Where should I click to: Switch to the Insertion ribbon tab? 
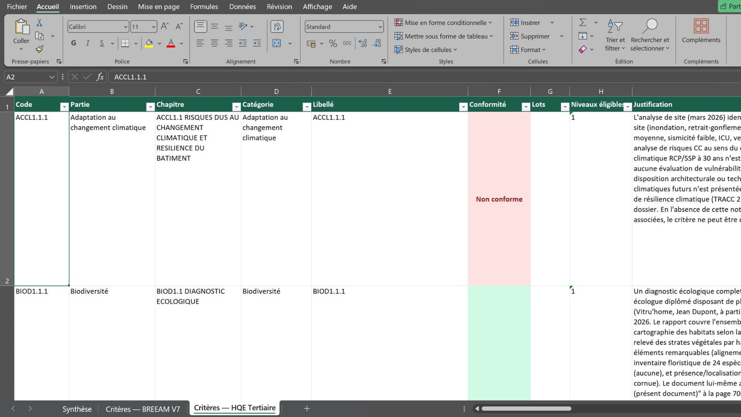pyautogui.click(x=83, y=7)
